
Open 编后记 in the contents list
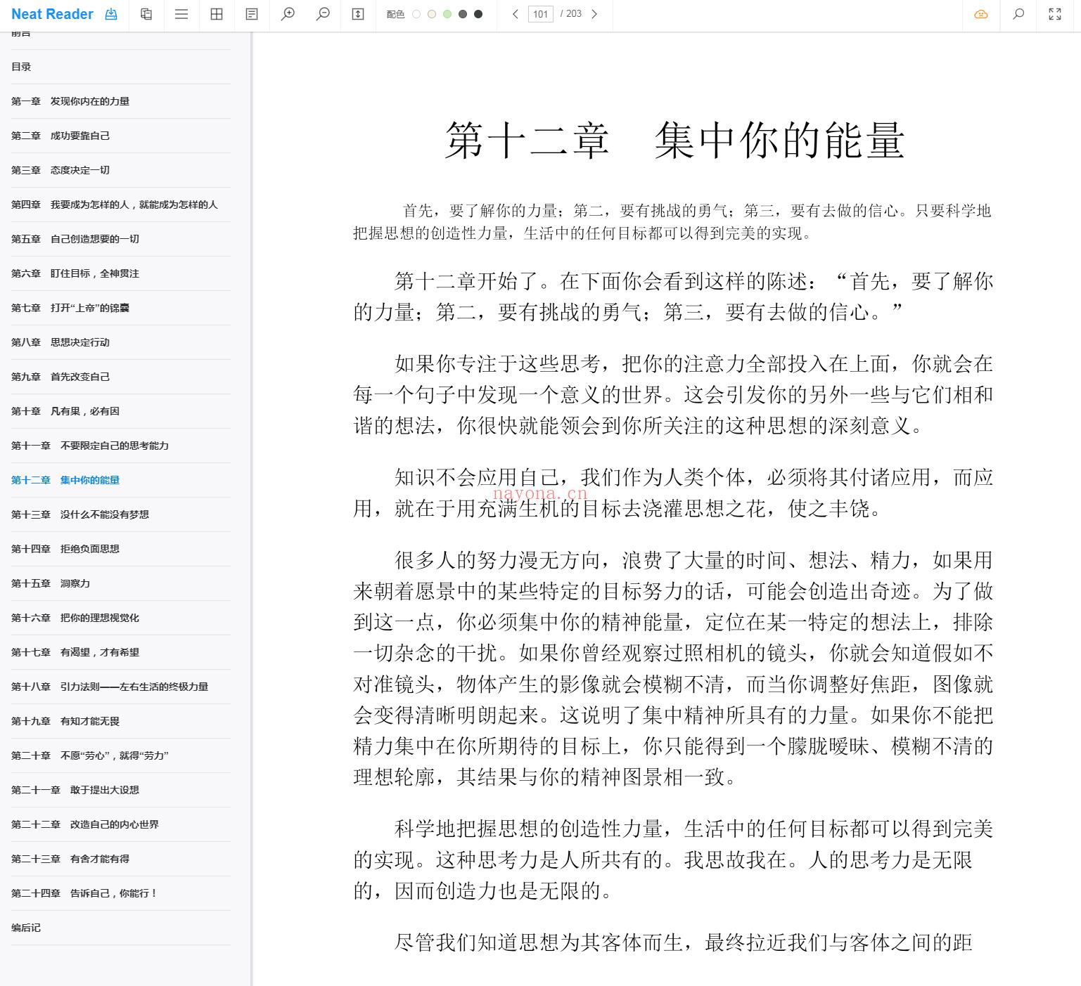click(121, 928)
